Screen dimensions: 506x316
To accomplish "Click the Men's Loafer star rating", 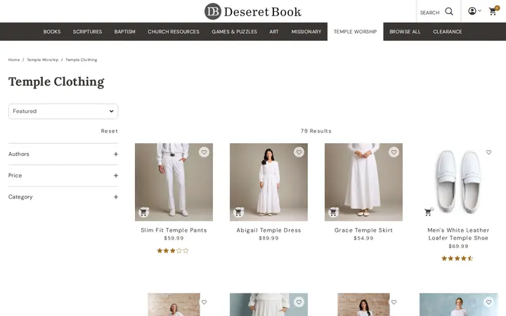I will click(458, 258).
